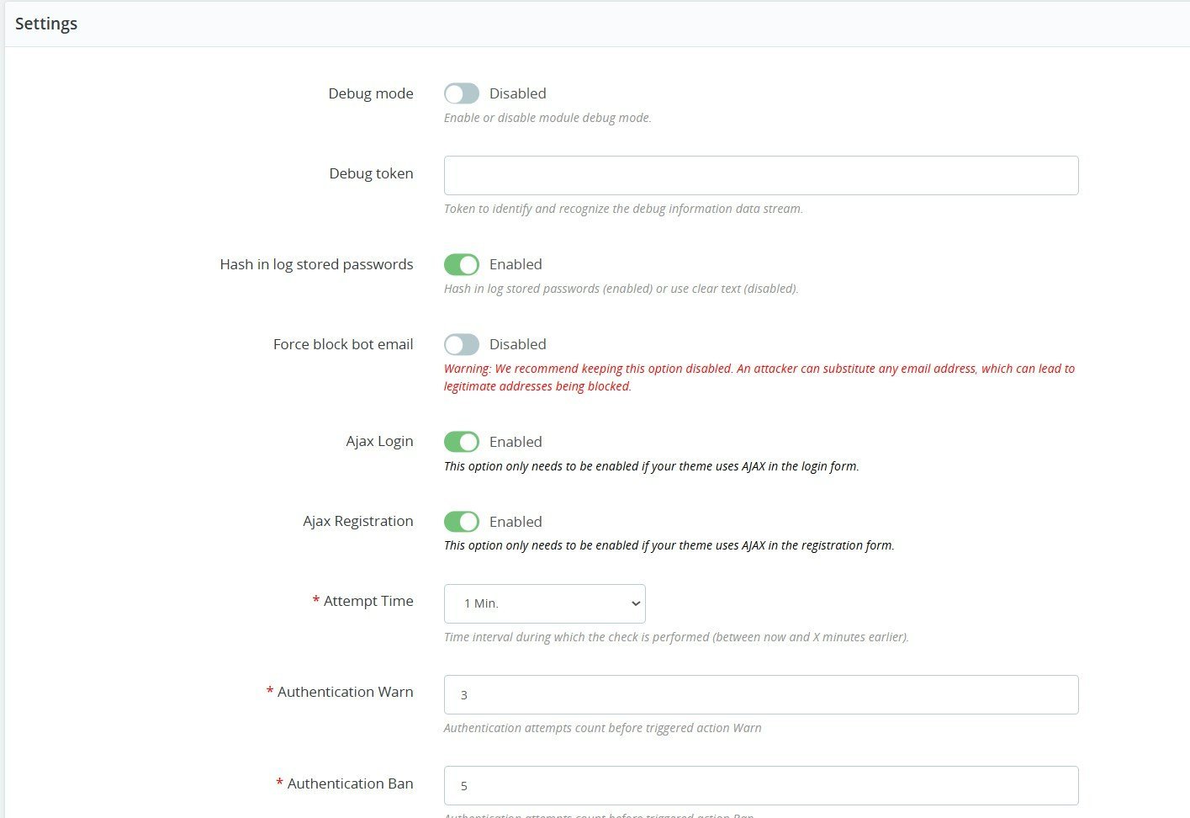This screenshot has width=1190, height=818.
Task: Click the "Debug mode" field label
Action: tap(371, 93)
